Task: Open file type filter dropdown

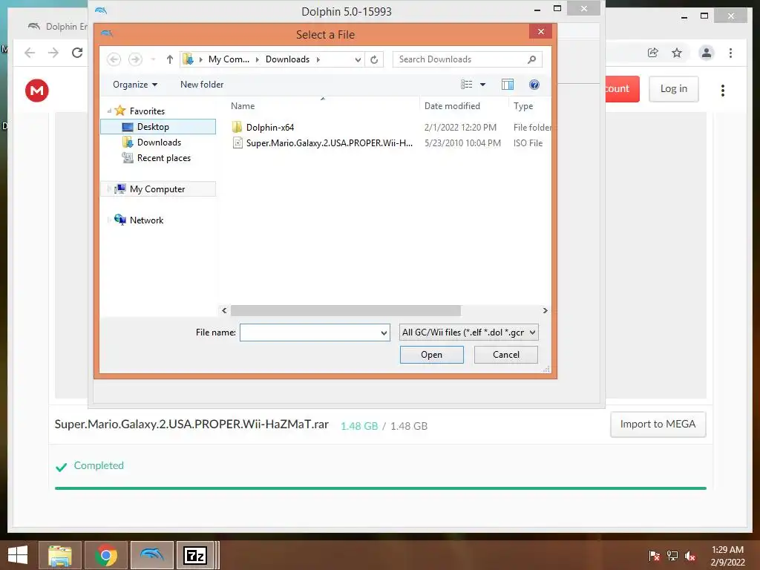Action: 532,332
